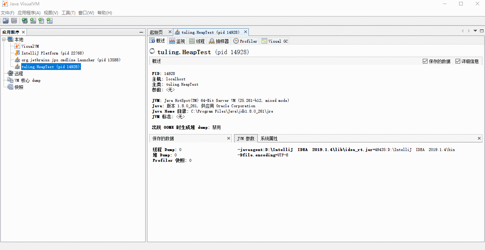Switch to the 线程 threads tab
The image size is (485, 250).
tap(197, 41)
